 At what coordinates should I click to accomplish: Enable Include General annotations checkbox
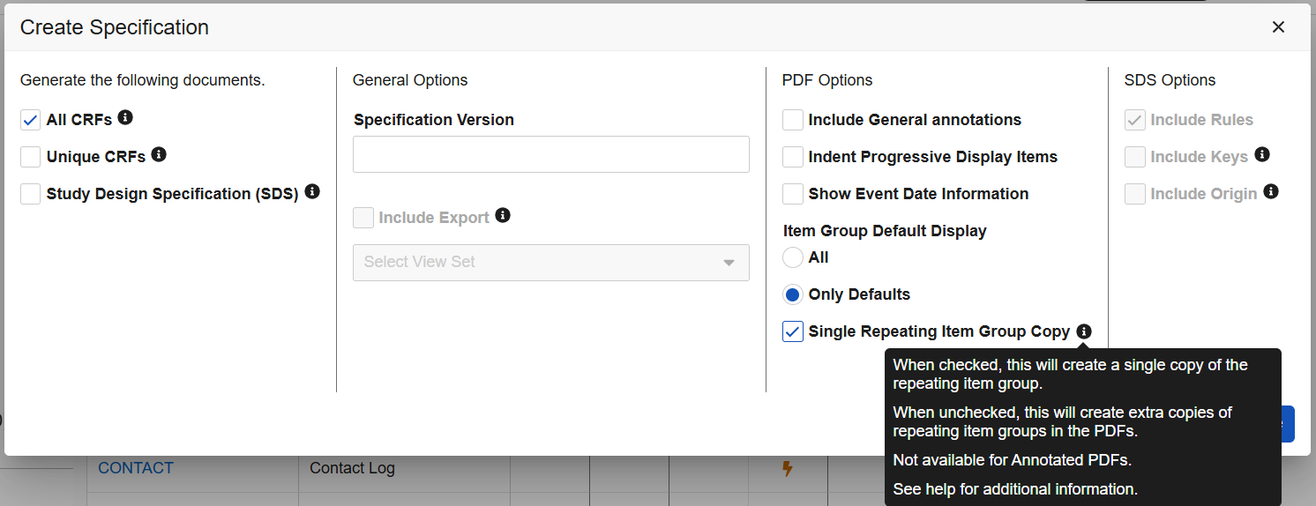click(793, 120)
